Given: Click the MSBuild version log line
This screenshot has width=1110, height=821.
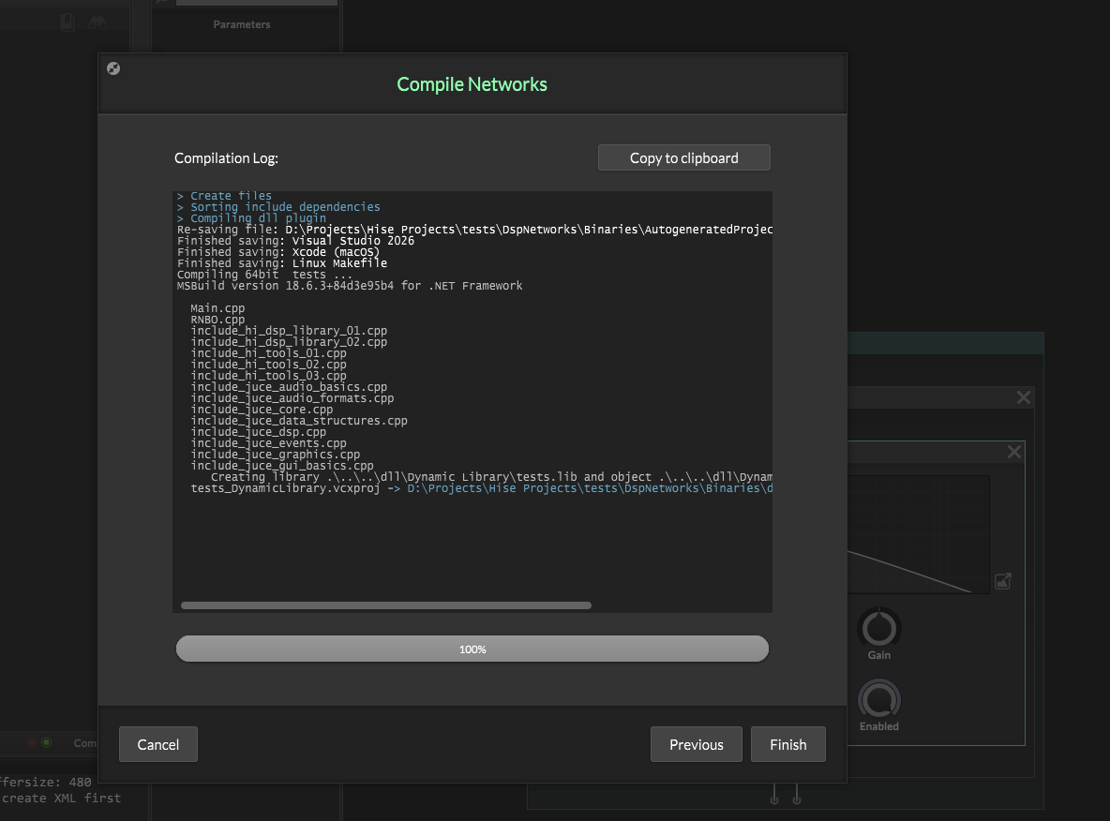Looking at the screenshot, I should click(350, 286).
